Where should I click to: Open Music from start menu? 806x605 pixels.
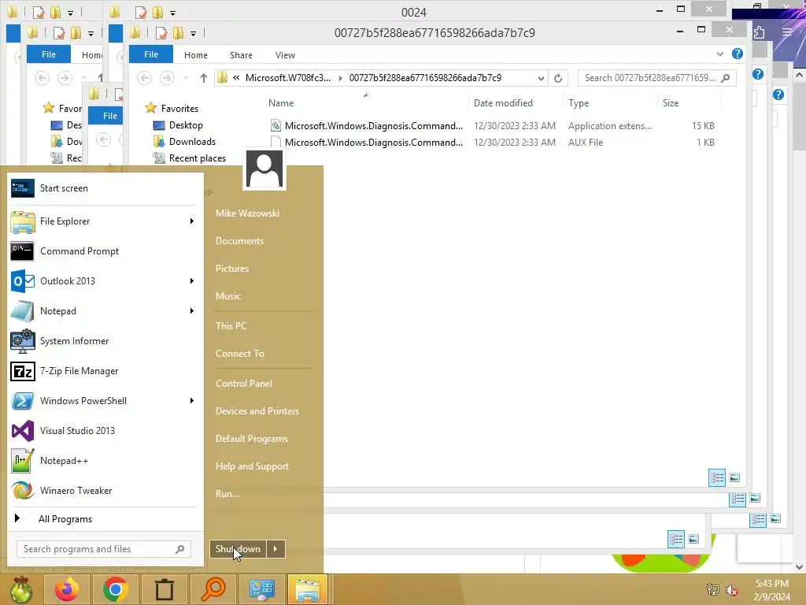point(227,296)
